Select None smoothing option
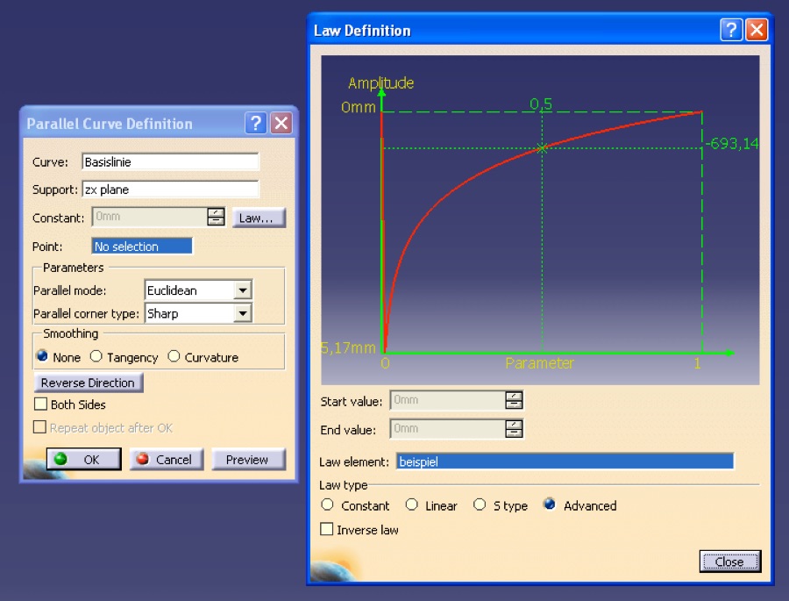This screenshot has width=789, height=601. pos(42,357)
